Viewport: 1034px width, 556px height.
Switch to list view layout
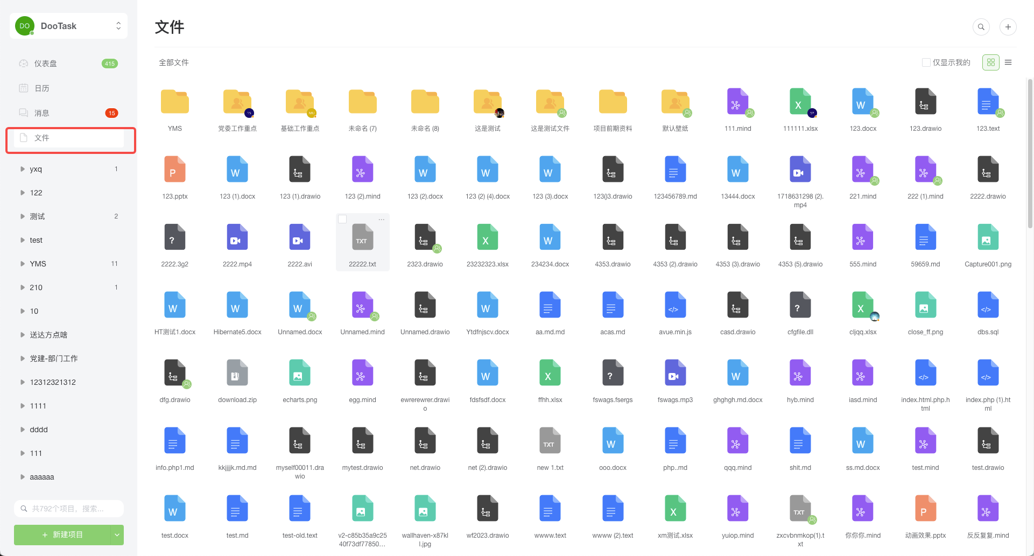point(1009,62)
